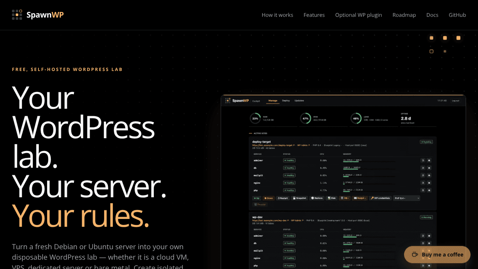Click the Buy me a coffee button
The image size is (478, 269).
point(437,254)
